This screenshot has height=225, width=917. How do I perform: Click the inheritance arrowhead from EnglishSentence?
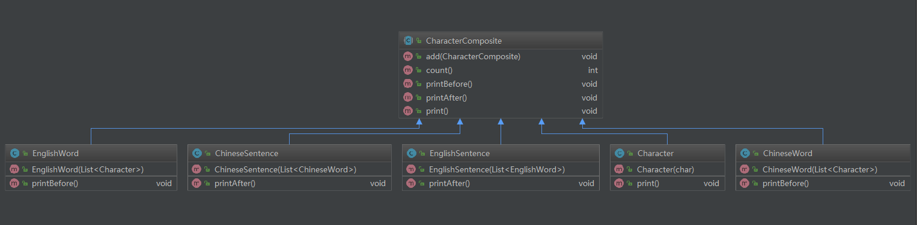point(501,122)
